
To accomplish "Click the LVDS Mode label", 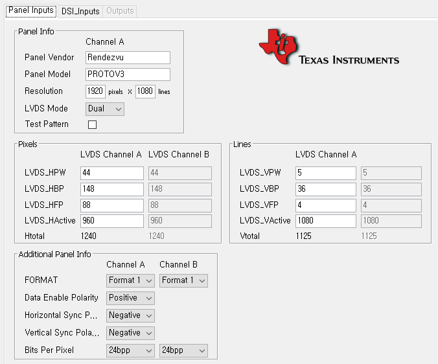I will coord(46,108).
